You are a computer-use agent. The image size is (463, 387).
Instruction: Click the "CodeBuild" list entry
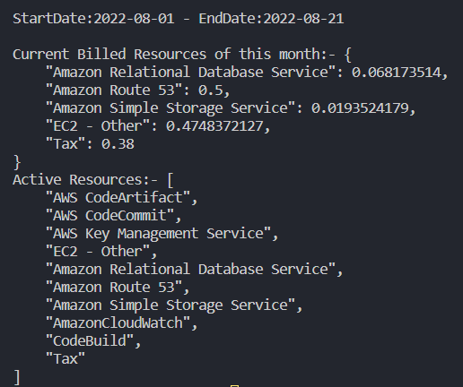coord(90,341)
